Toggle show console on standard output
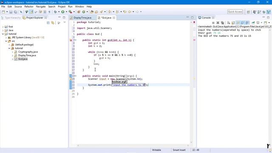272x153 pixels. pos(243,23)
